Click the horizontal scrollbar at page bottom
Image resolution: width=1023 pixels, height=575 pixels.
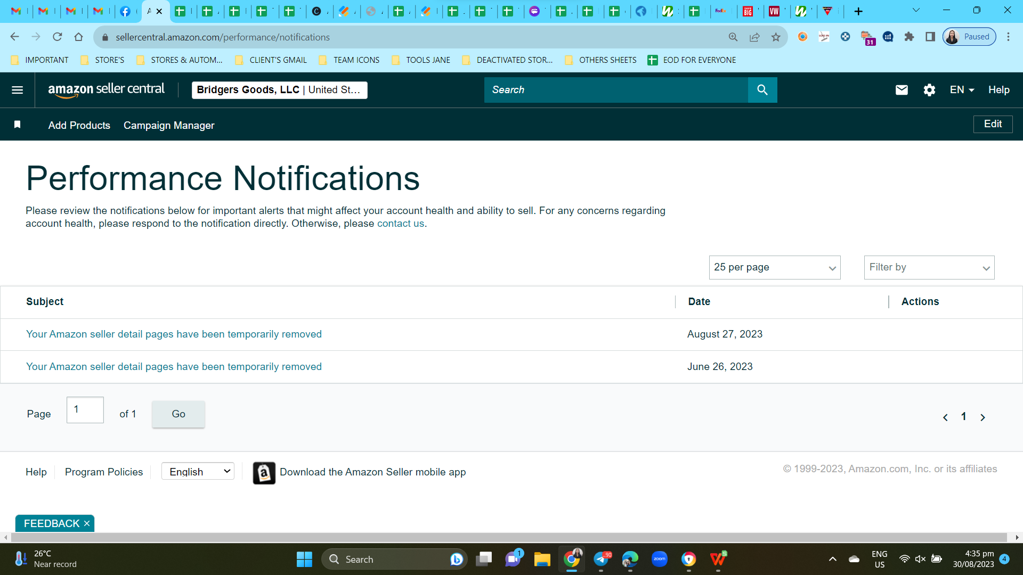509,538
